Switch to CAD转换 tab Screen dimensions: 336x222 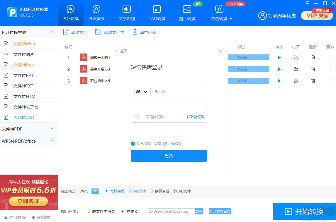pyautogui.click(x=157, y=13)
